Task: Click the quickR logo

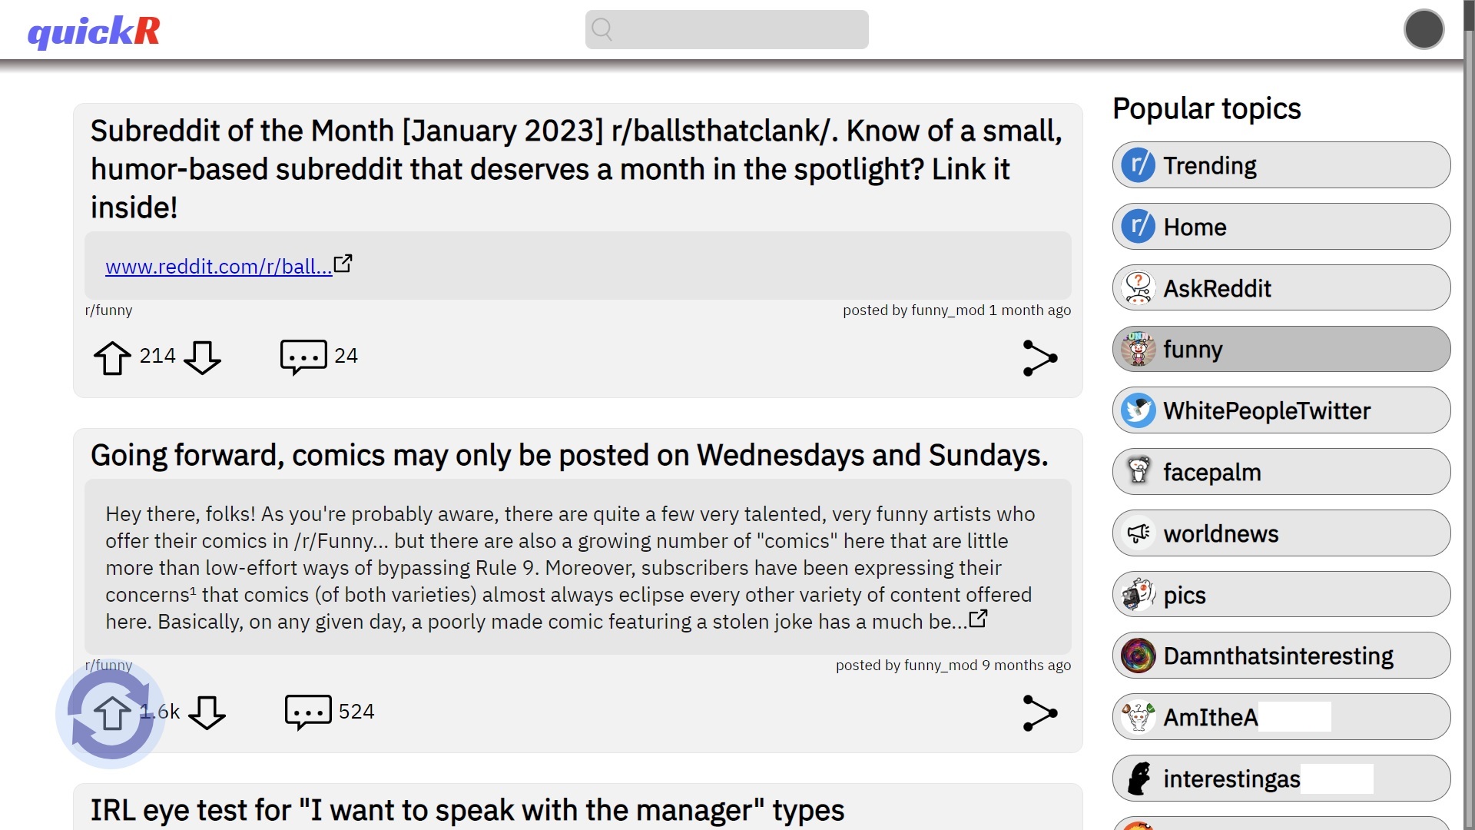Action: (x=94, y=32)
